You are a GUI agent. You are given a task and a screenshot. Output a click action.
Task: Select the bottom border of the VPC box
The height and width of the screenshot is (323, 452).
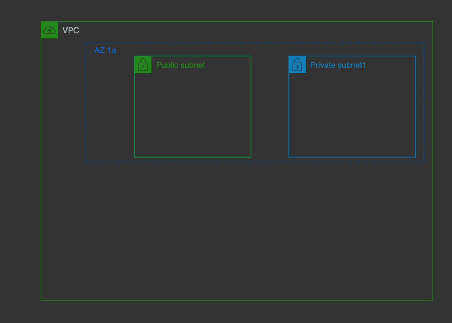(x=237, y=300)
